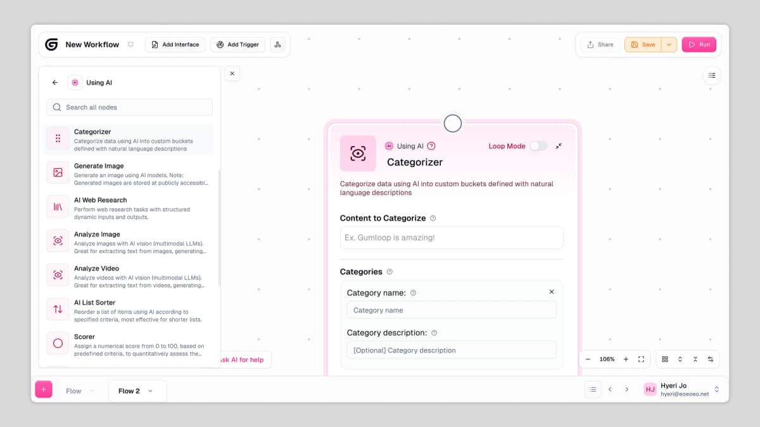Screen dimensions: 760x427
Task: Select the Generate Image node entry
Action: point(129,173)
